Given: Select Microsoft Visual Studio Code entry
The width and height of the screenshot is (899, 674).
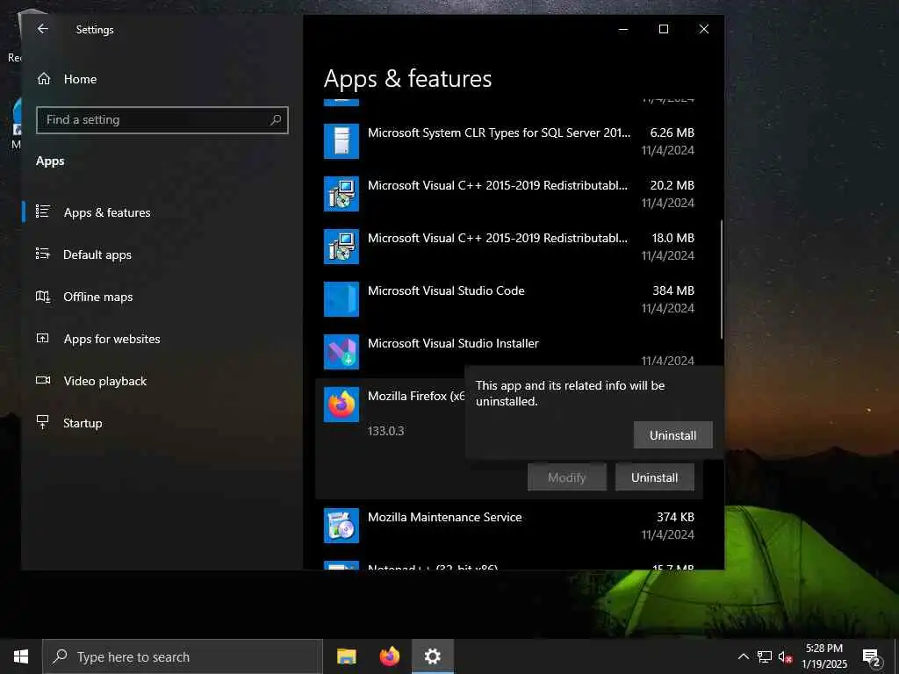Looking at the screenshot, I should (508, 299).
